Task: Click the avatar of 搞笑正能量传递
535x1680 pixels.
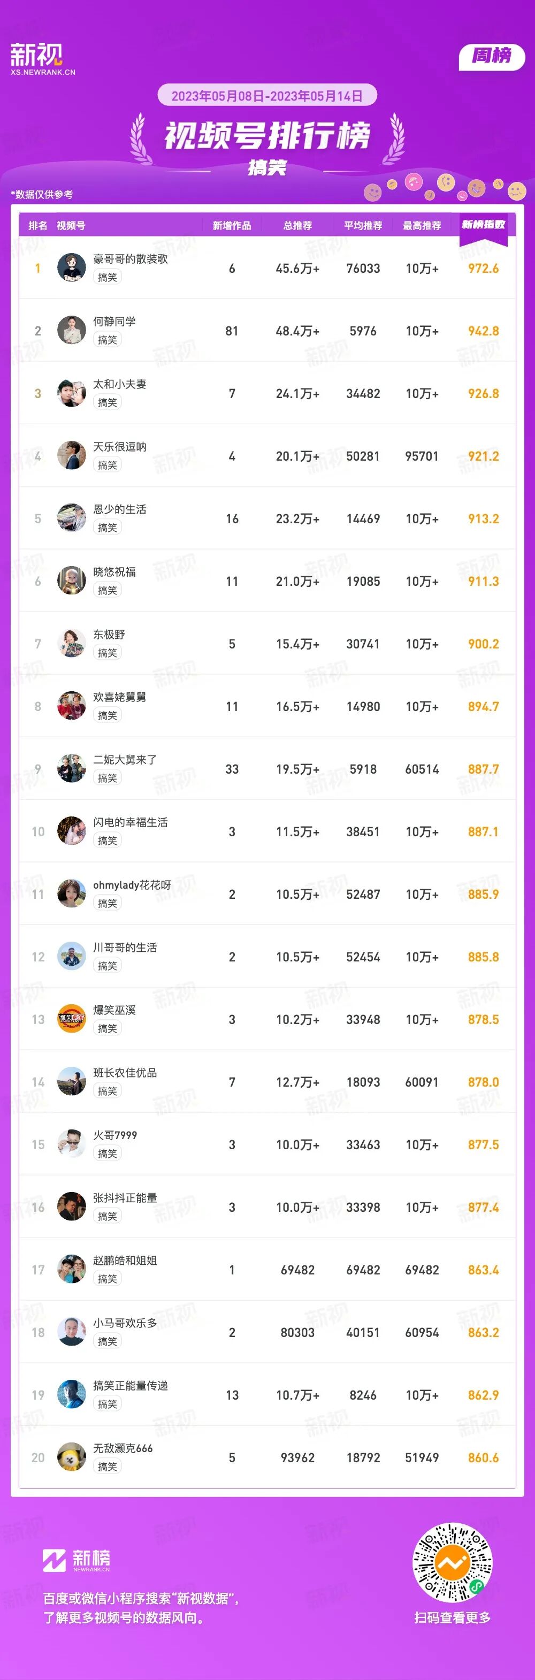Action: (x=71, y=1395)
